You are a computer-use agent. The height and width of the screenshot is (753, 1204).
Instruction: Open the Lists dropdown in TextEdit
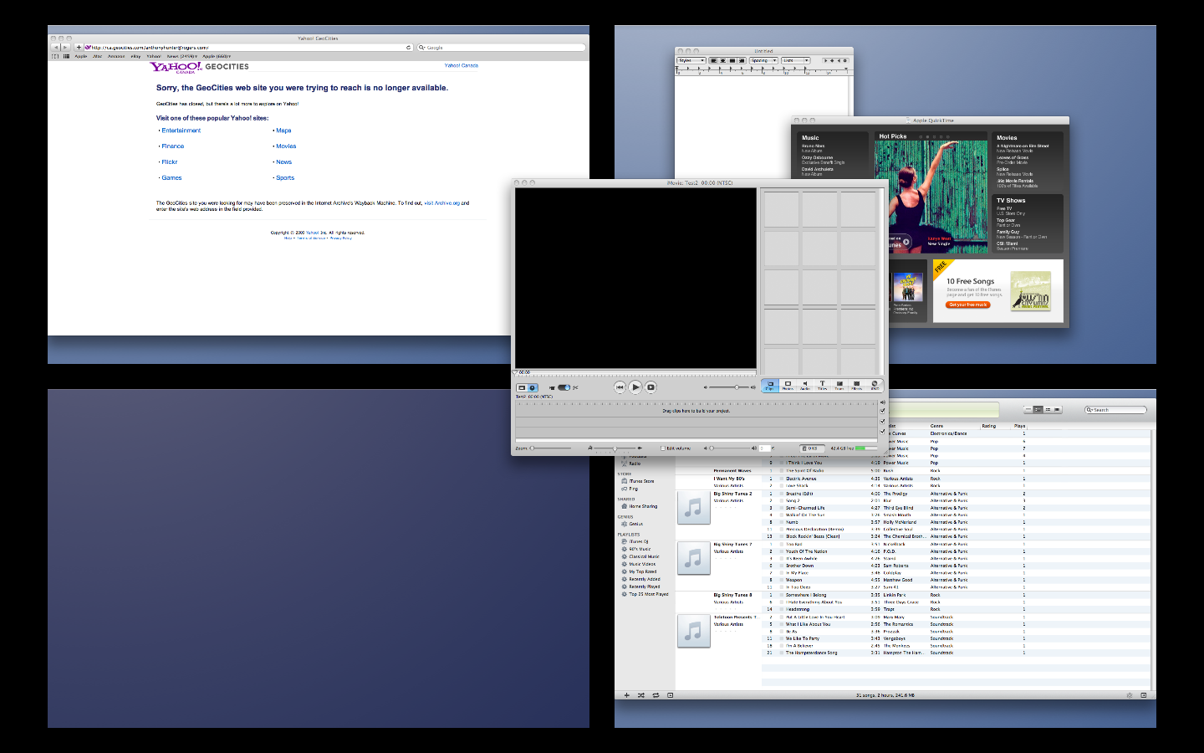pos(796,60)
